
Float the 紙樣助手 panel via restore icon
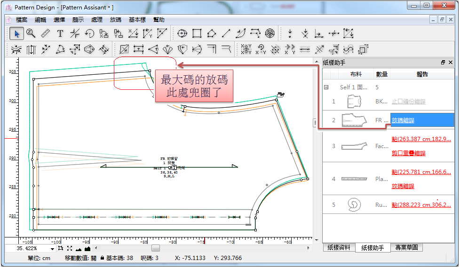tap(443, 62)
